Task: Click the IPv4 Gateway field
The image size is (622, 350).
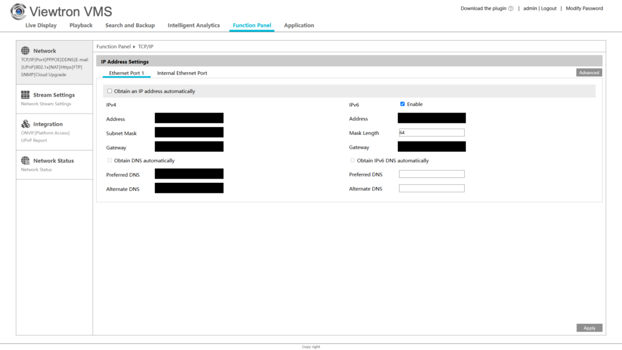Action: [189, 146]
